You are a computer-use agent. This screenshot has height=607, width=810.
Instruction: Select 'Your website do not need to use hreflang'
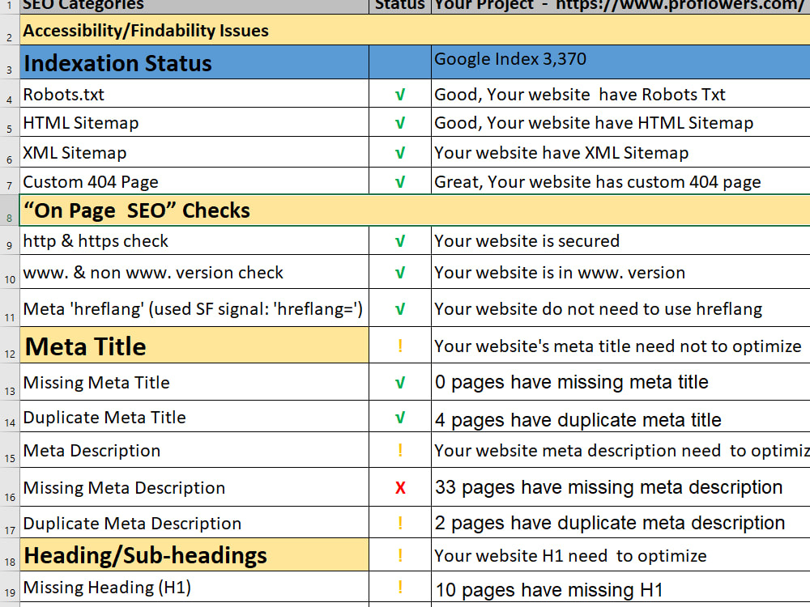[620, 308]
